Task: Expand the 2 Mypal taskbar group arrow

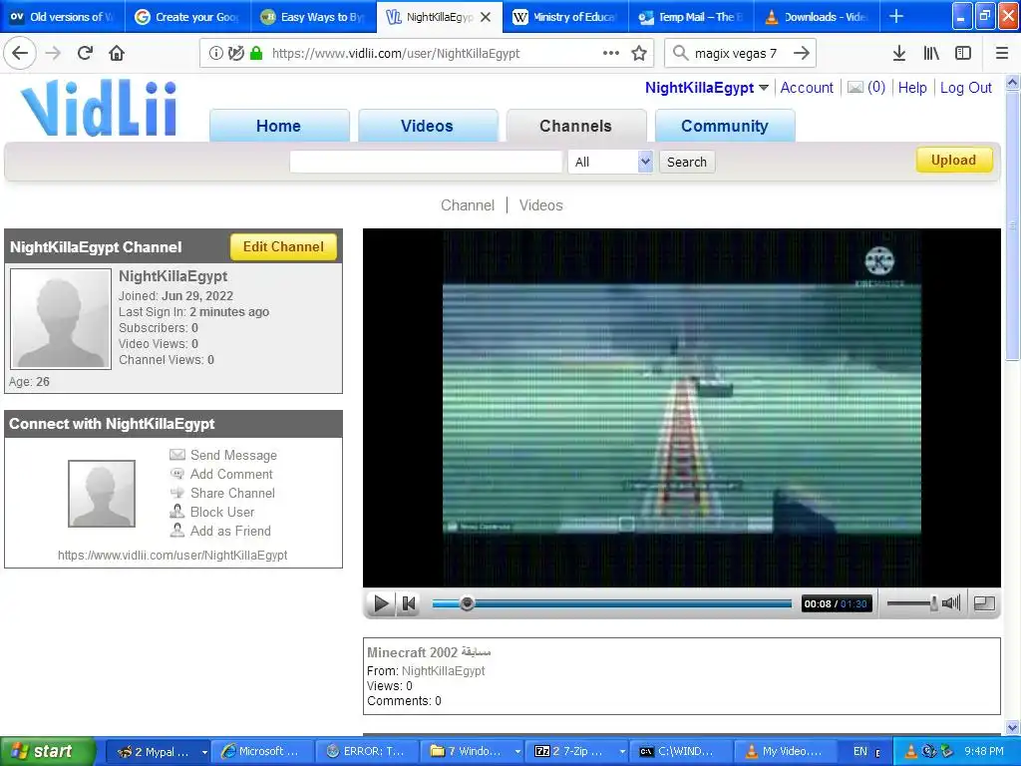Action: pos(204,752)
